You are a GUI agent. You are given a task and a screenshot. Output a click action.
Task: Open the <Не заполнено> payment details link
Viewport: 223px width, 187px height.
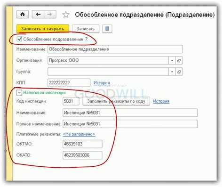coord(79,134)
